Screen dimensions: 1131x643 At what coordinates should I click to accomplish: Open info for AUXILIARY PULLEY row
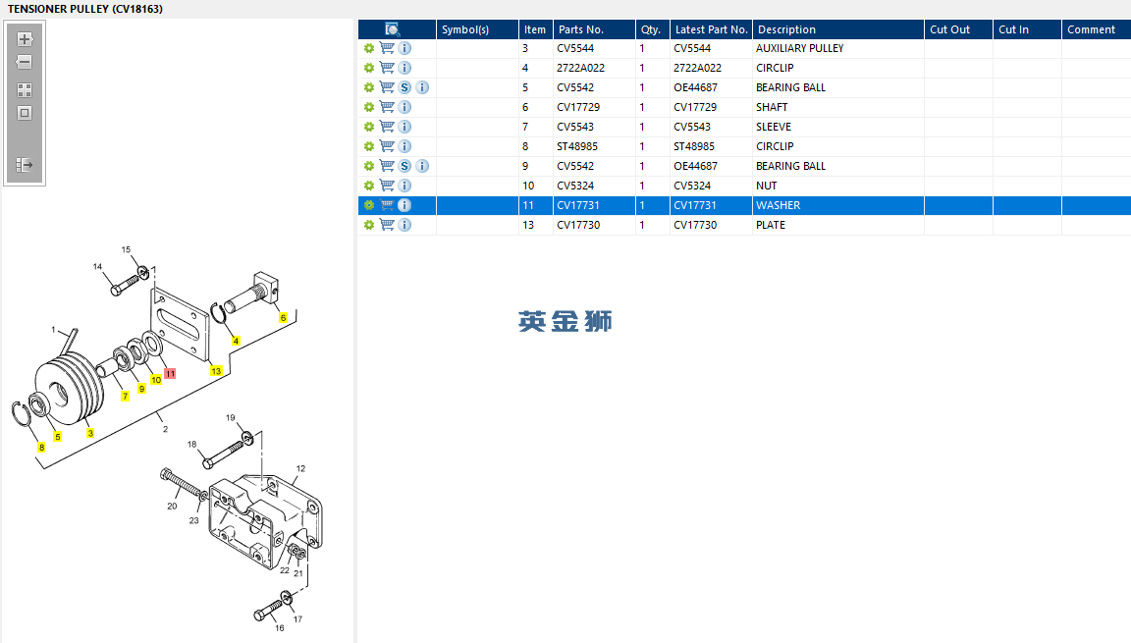pyautogui.click(x=404, y=48)
